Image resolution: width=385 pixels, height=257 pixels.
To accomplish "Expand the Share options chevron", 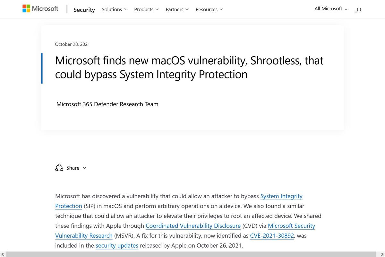I will pyautogui.click(x=84, y=168).
